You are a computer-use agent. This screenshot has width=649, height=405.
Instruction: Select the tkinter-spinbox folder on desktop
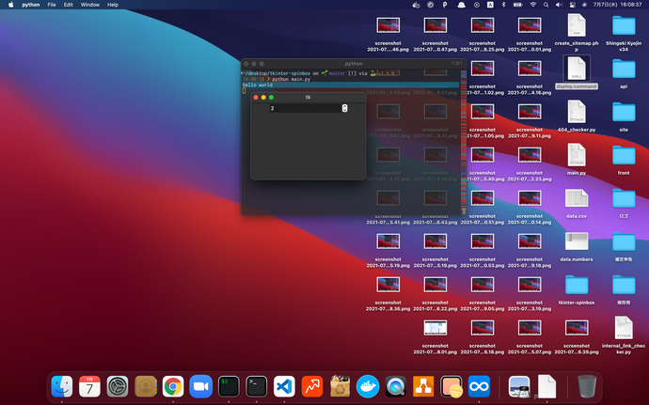coord(577,289)
